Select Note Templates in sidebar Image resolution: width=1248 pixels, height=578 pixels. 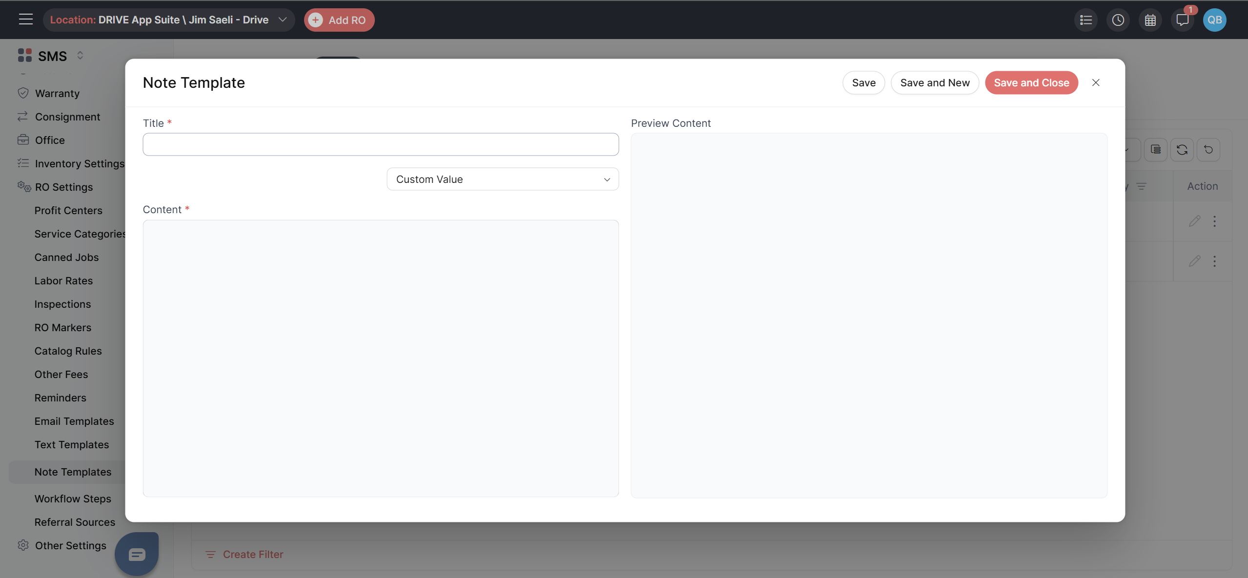73,472
